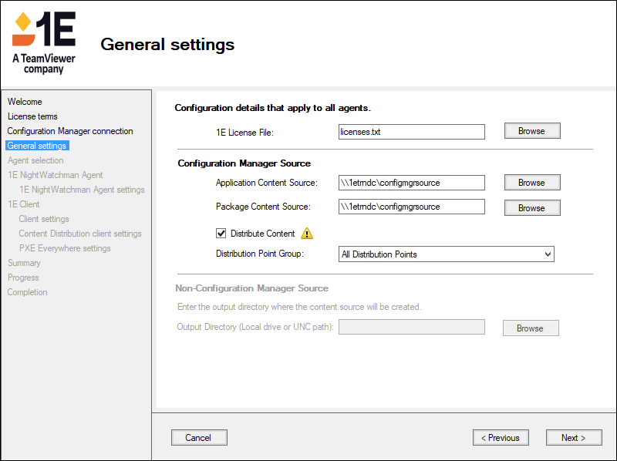Click the 1E TeamViewer company logo

pos(44,41)
